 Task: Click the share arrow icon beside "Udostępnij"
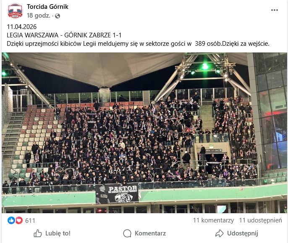[219, 233]
